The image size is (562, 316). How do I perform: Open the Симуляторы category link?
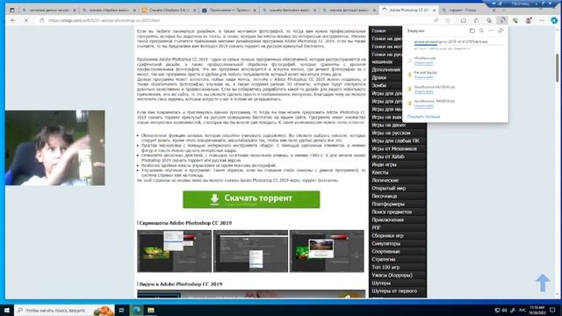pyautogui.click(x=386, y=244)
